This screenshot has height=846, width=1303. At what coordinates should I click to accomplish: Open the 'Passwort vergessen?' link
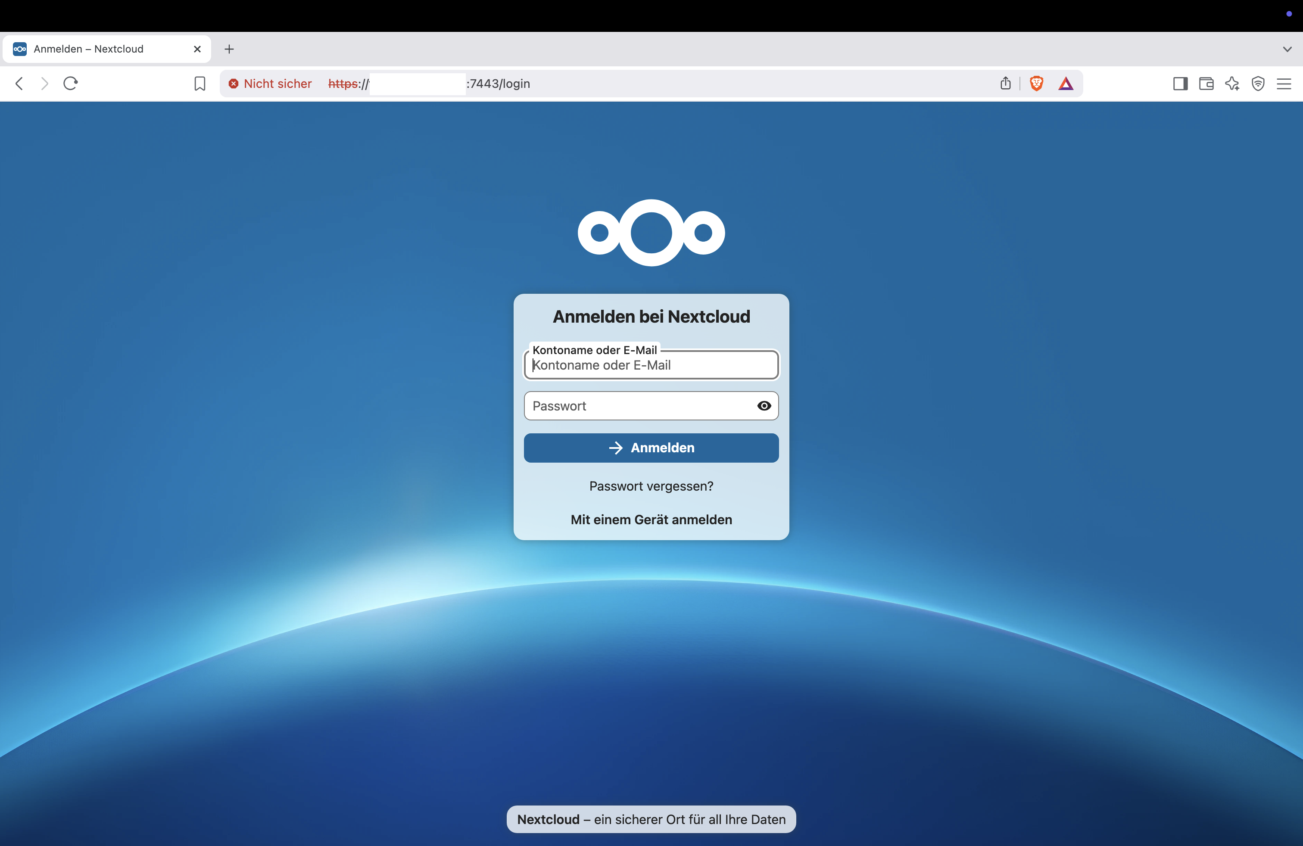pos(651,486)
